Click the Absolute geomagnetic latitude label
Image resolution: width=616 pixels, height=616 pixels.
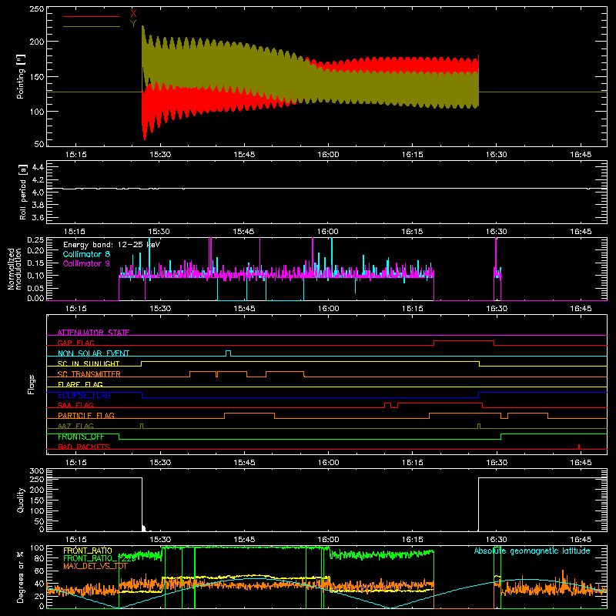[532, 551]
